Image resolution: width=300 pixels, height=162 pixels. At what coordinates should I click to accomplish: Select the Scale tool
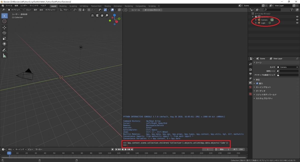pos(4,38)
